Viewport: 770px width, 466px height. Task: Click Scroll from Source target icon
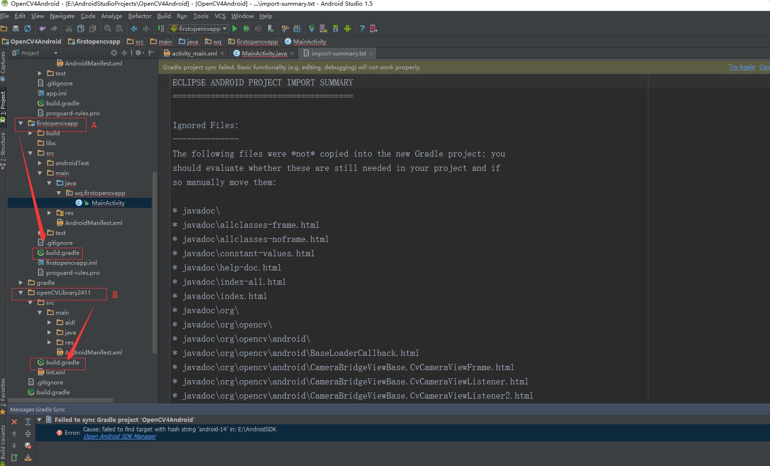114,53
